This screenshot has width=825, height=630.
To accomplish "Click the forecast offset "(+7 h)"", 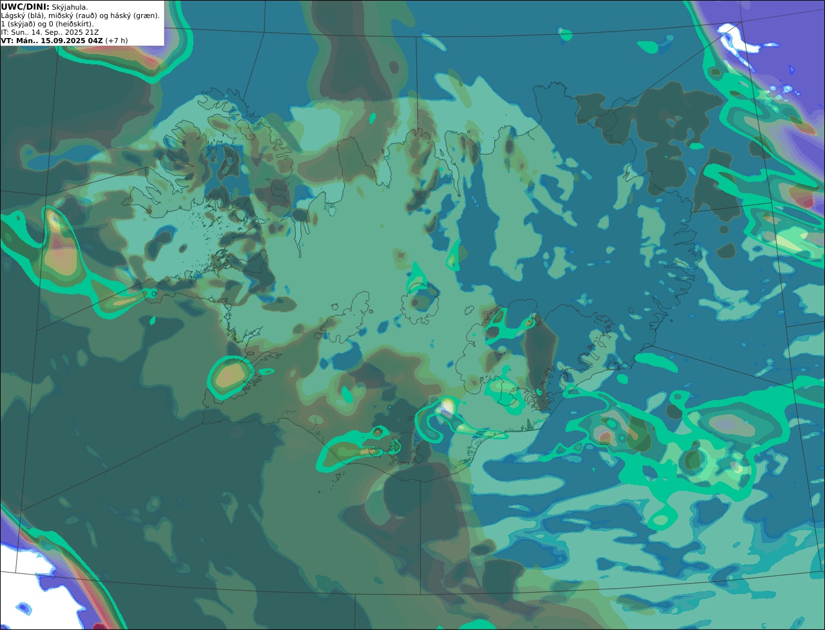I will click(117, 41).
